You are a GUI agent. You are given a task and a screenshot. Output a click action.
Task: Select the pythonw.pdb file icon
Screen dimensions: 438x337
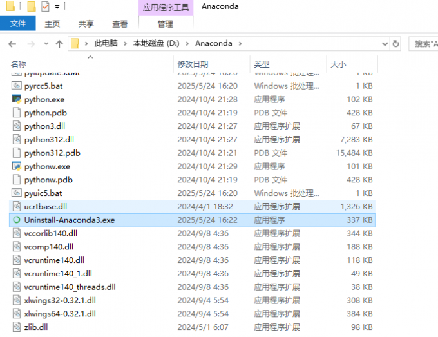pos(17,179)
